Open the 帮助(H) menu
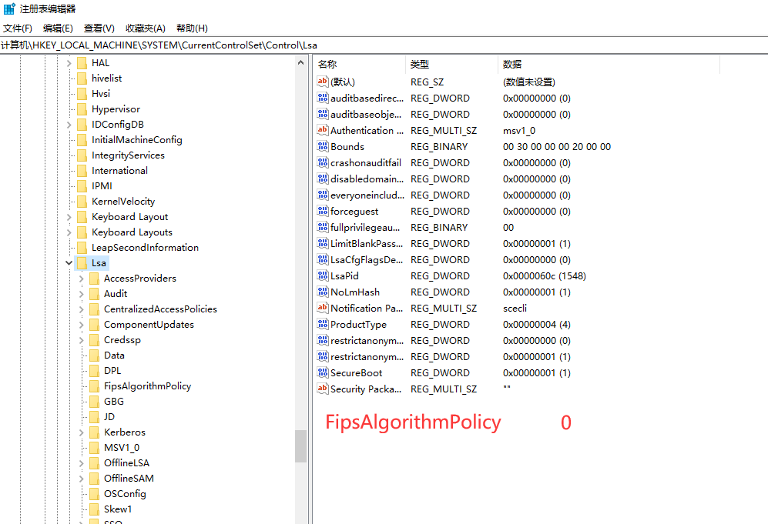Viewport: 768px width, 524px height. [192, 28]
